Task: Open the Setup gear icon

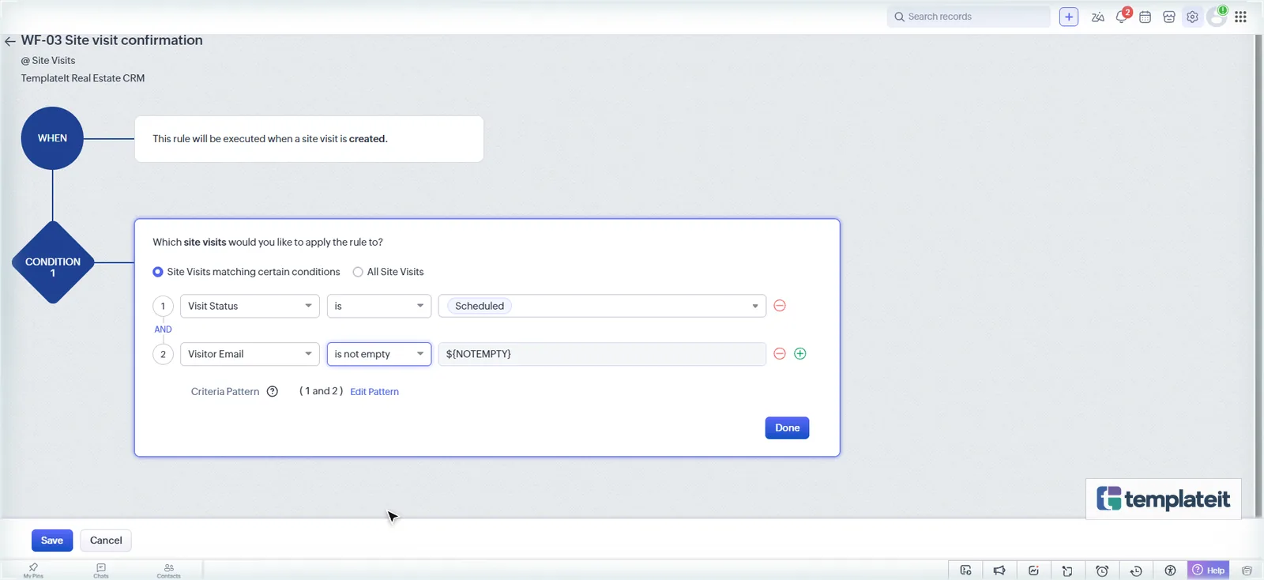Action: [1192, 17]
